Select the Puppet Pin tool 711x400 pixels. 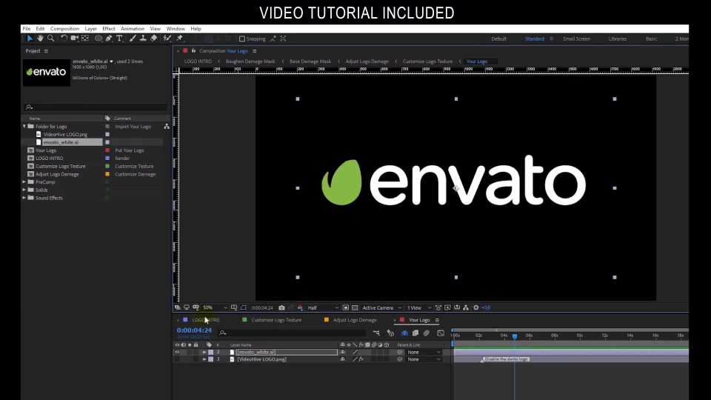[x=179, y=39]
